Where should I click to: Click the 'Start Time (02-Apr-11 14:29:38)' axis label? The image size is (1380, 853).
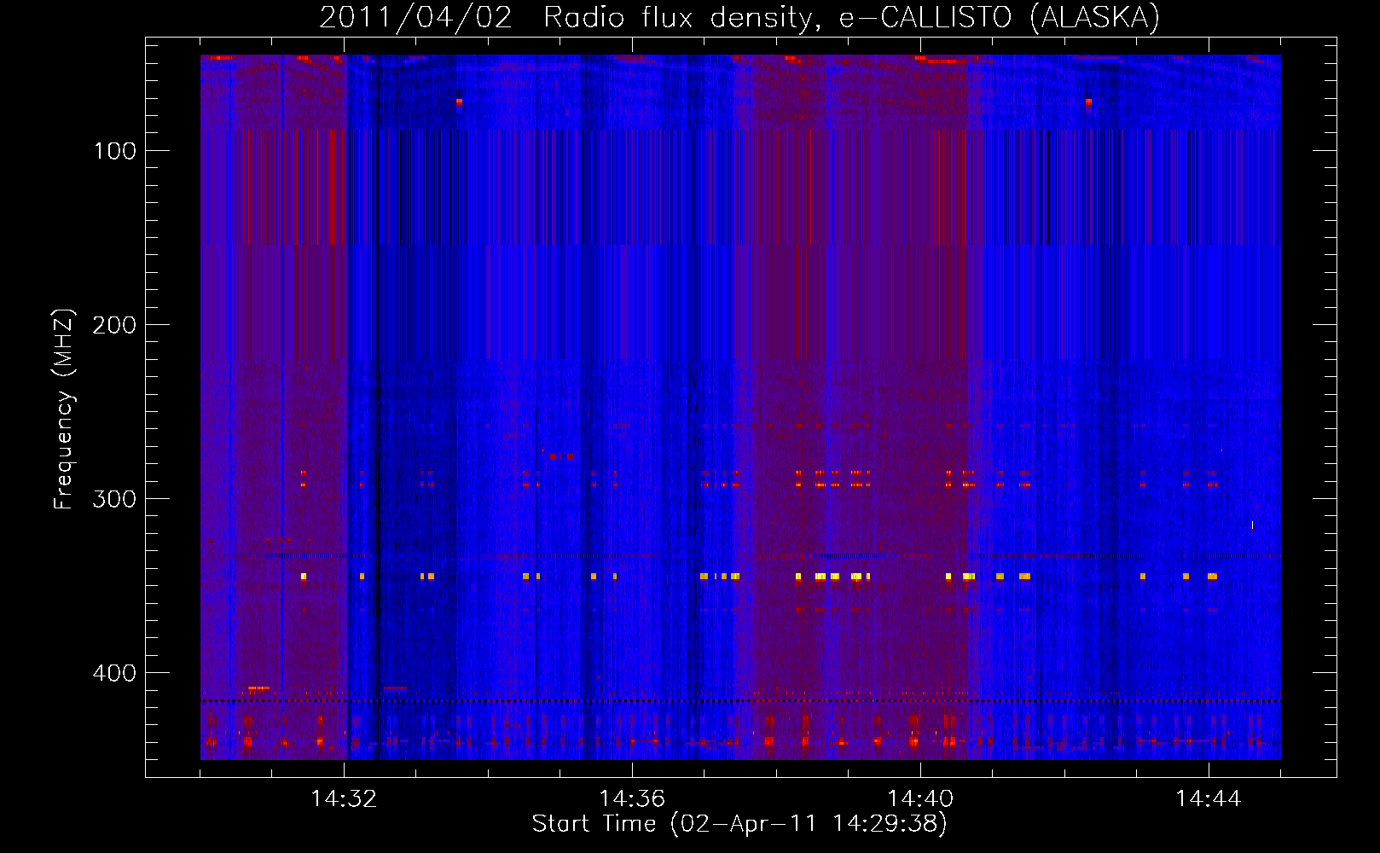(x=739, y=824)
